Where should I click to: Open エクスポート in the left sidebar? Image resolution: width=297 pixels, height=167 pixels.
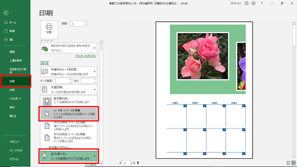pos(16,99)
